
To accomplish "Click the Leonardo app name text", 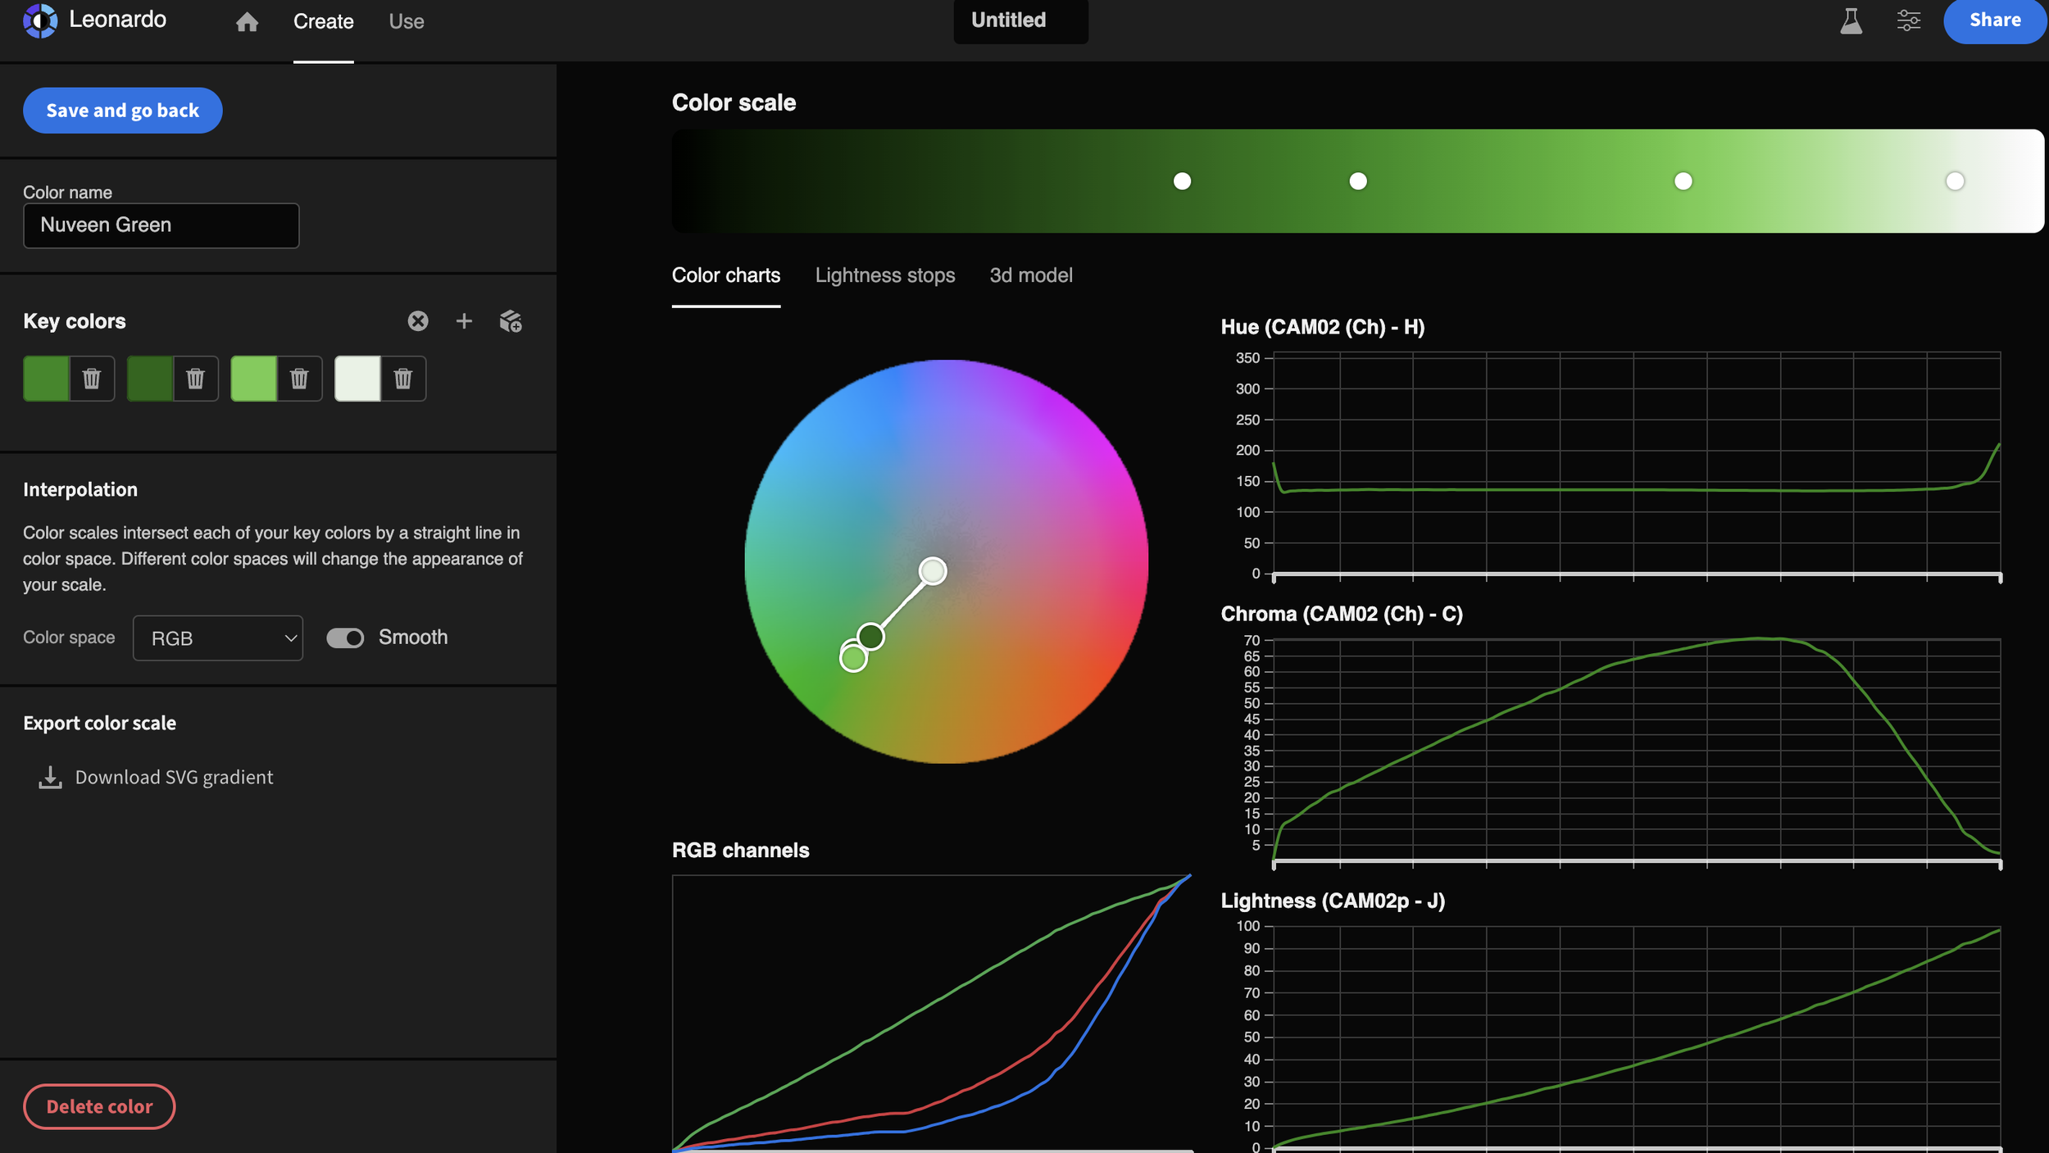I will pos(117,20).
